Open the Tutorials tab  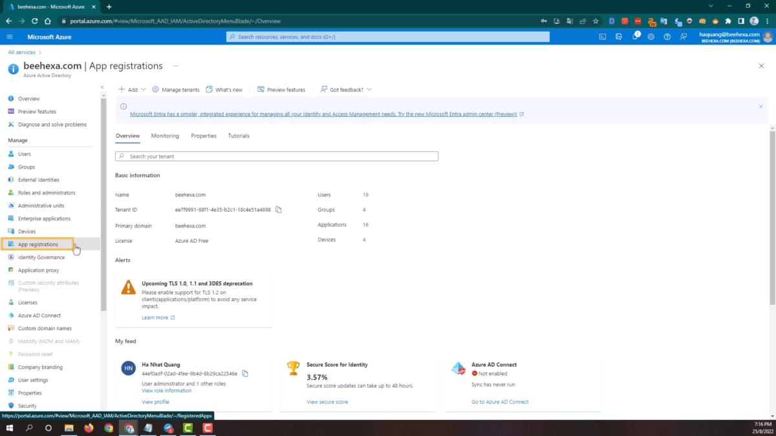(x=238, y=136)
